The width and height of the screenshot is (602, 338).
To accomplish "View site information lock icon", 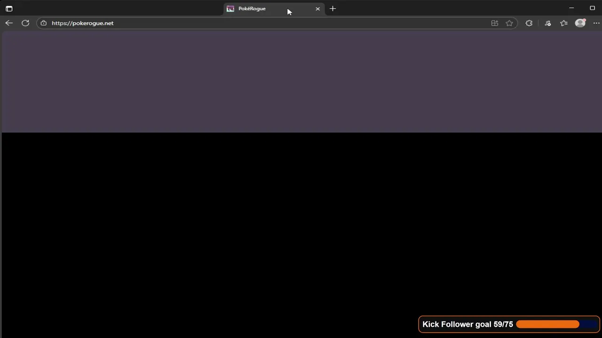I will click(x=44, y=23).
